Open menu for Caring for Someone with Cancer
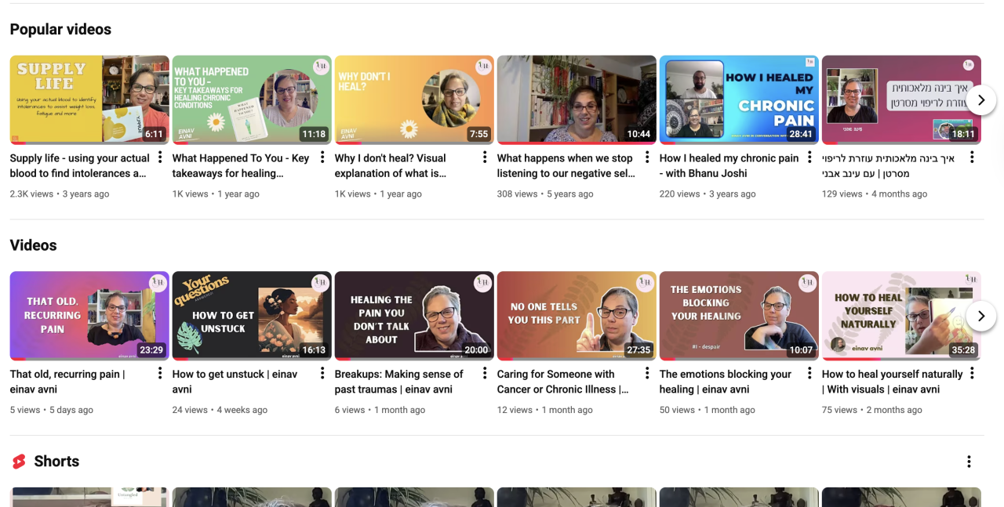Viewport: 1004px width, 507px height. coord(647,374)
